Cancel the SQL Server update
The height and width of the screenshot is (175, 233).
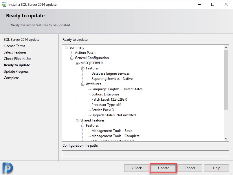pyautogui.click(x=190, y=168)
